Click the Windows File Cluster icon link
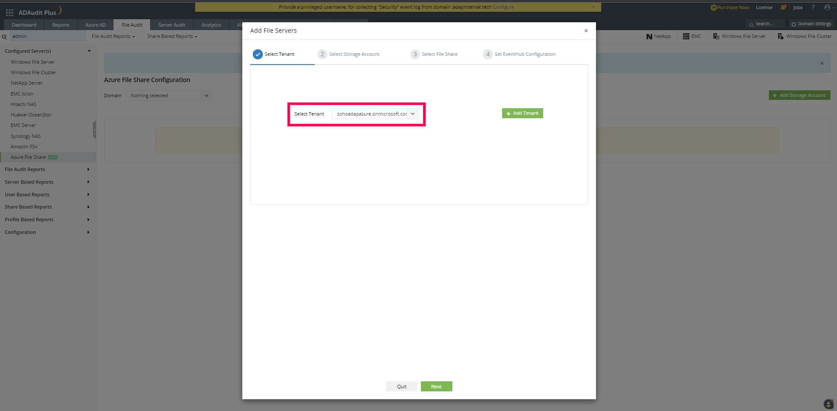This screenshot has width=837, height=411. pos(805,36)
